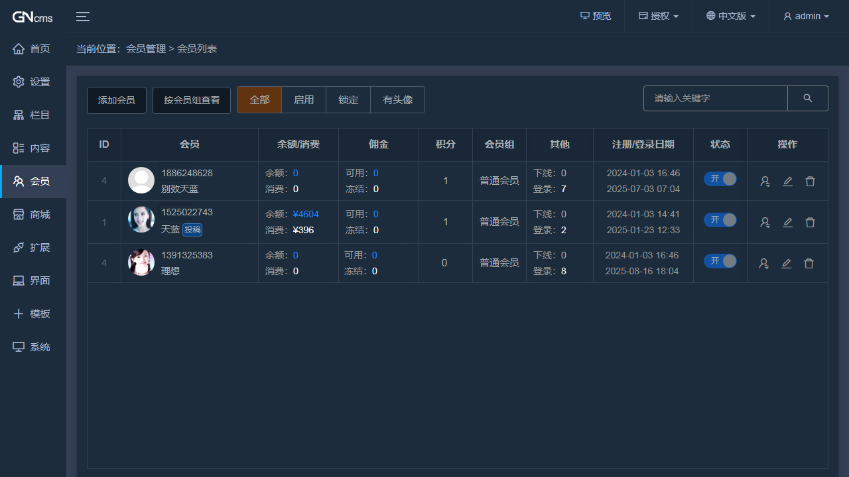Edit member 天蓝 using the pencil icon

point(787,223)
